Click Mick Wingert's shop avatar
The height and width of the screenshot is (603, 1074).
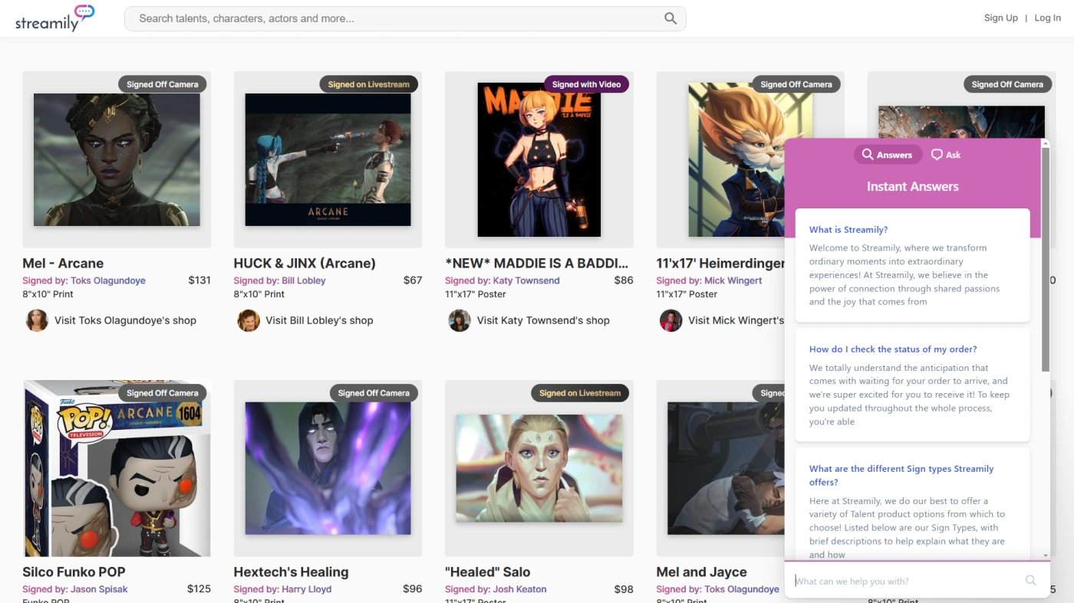coord(670,320)
